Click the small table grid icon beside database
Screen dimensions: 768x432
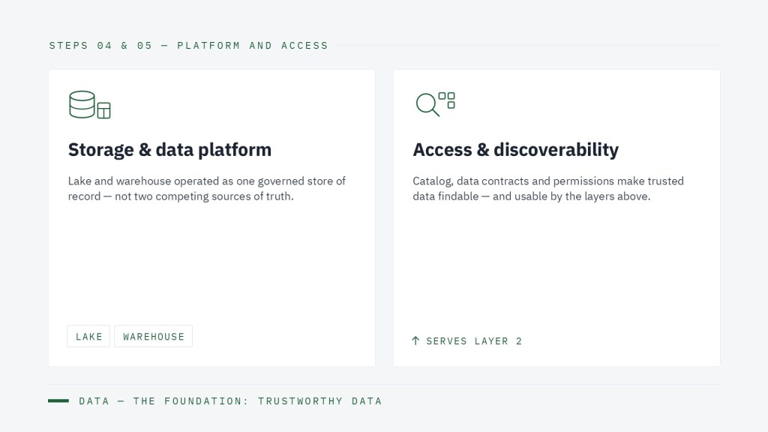pyautogui.click(x=103, y=110)
